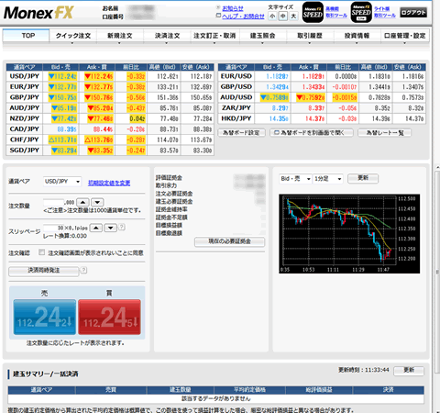Check the order confirmation skip checkbox
440x413 pixels.
click(x=42, y=252)
